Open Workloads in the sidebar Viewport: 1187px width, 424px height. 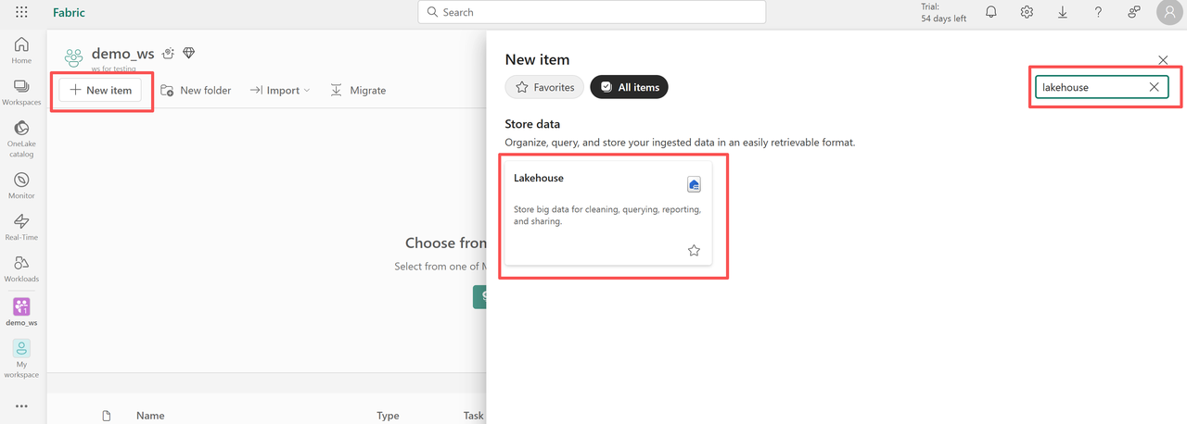click(21, 268)
